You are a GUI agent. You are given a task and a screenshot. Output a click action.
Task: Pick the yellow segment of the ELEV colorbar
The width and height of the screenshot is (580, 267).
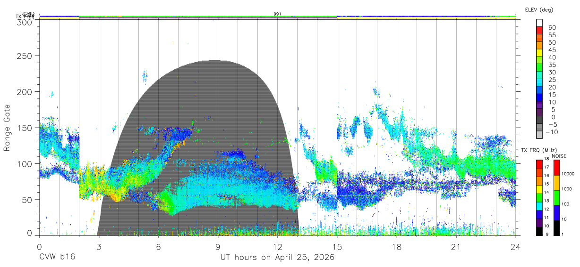540,53
